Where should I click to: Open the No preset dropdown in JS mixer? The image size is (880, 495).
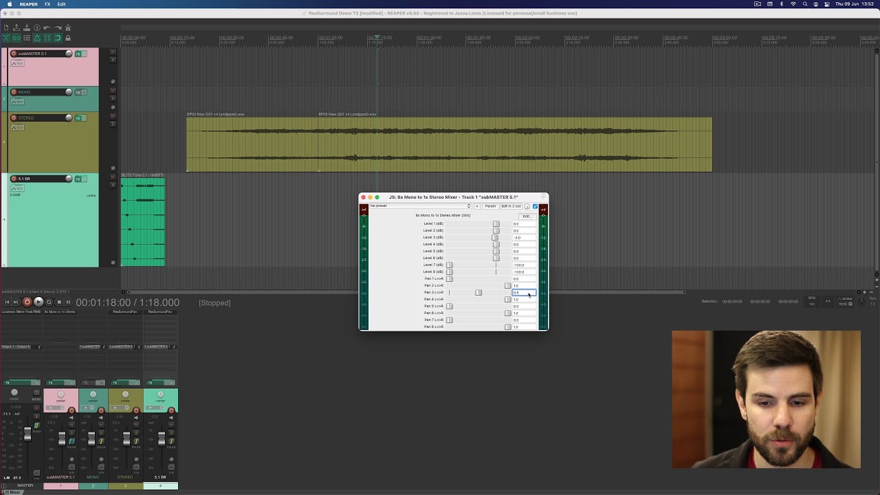coord(421,206)
